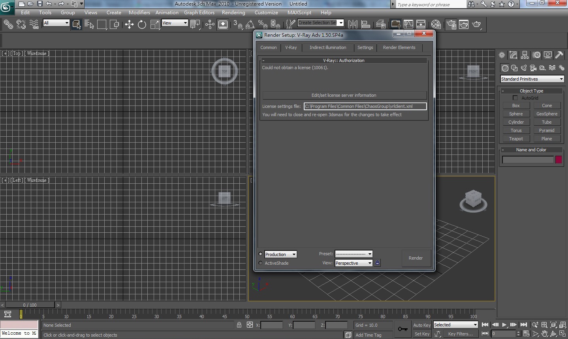This screenshot has height=339, width=568.
Task: Open the Selected key filter dropdown
Action: (x=456, y=325)
